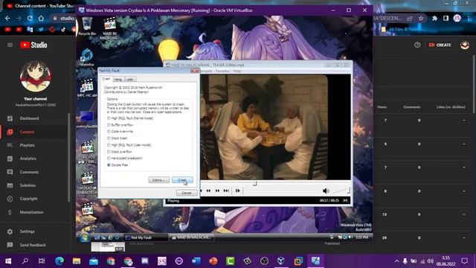
Task: Adjust the media player volume slider
Action: 341,191
